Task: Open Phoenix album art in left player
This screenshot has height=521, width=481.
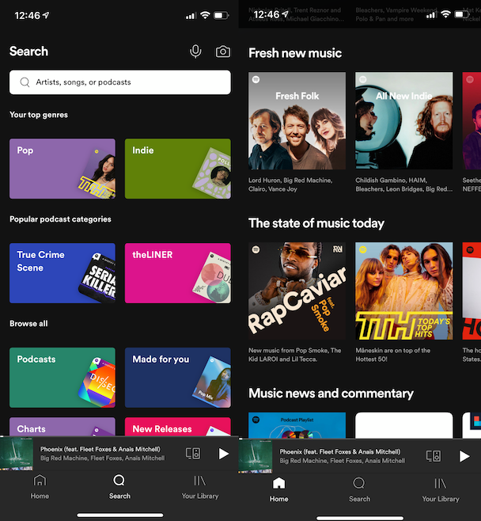Action: 17,454
